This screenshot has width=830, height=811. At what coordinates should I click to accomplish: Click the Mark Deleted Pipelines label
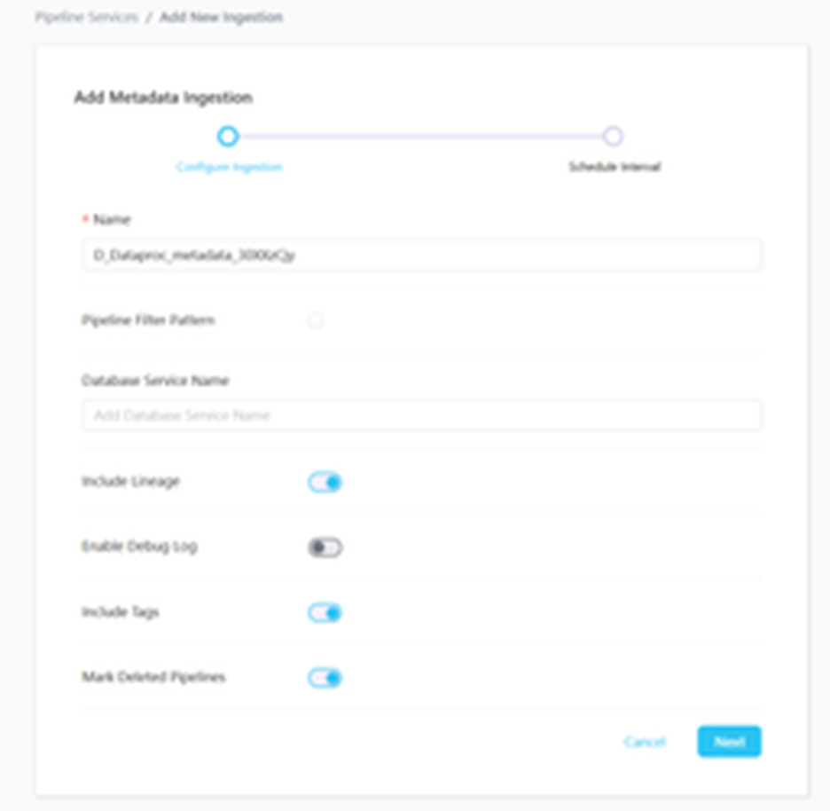[153, 677]
